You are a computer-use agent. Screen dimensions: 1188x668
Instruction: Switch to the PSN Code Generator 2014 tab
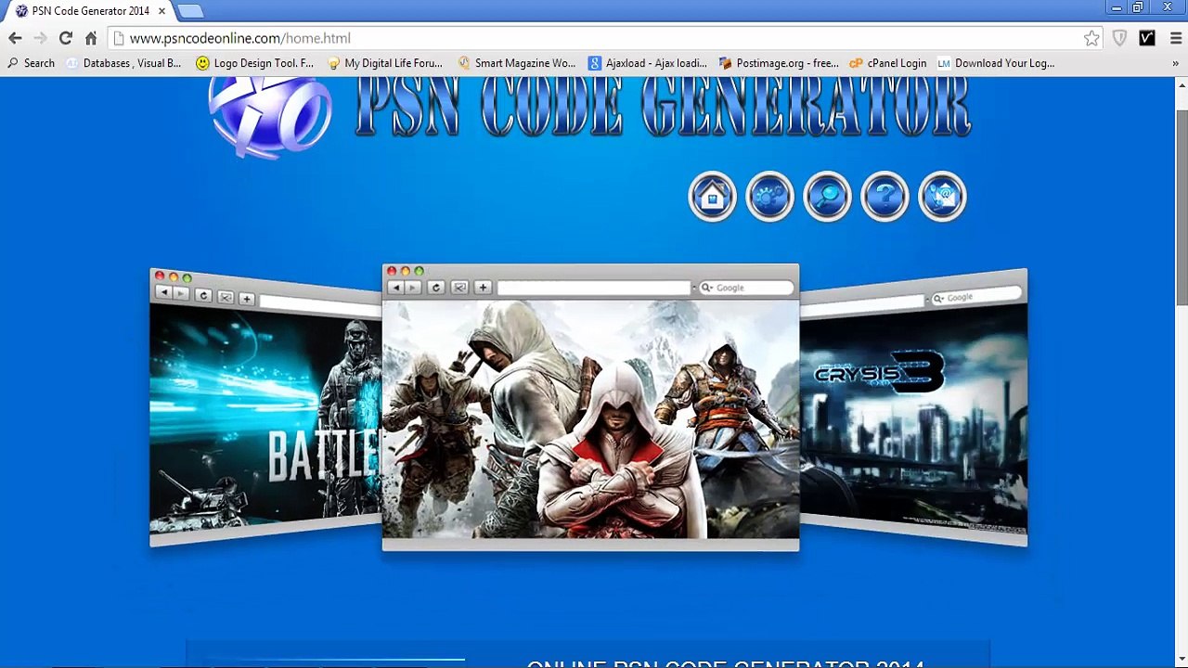[91, 11]
